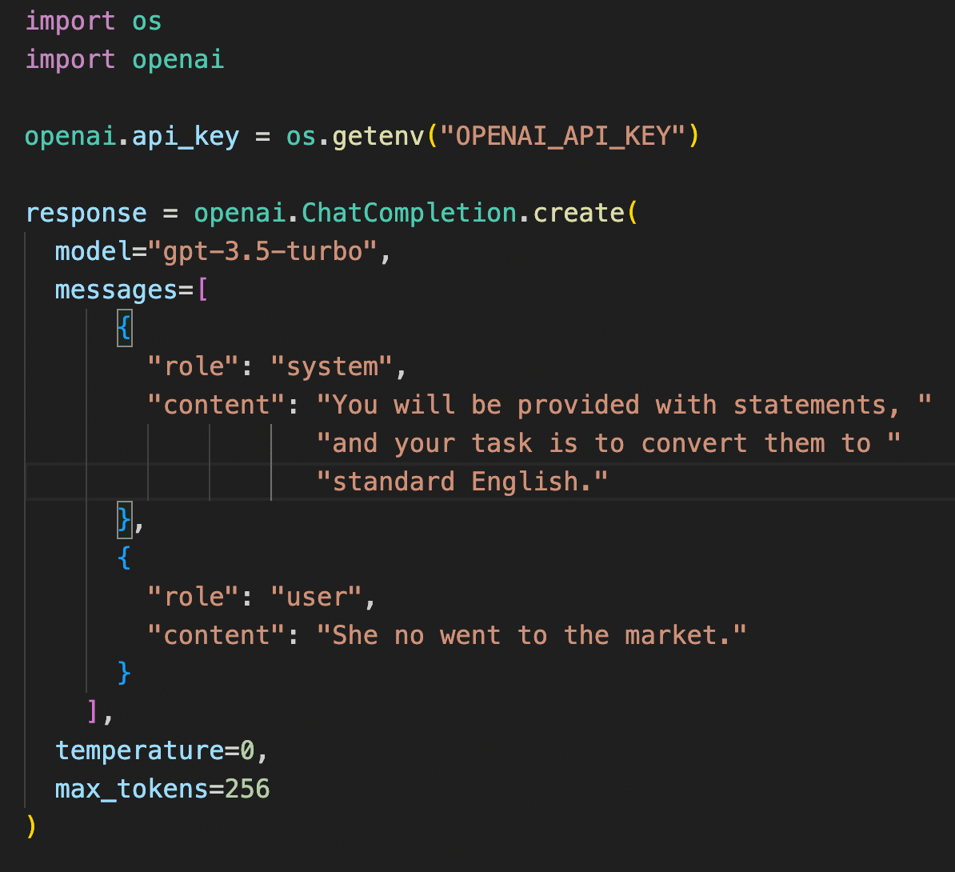
Task: Click the highlighted opening curly brace
Action: pos(124,328)
